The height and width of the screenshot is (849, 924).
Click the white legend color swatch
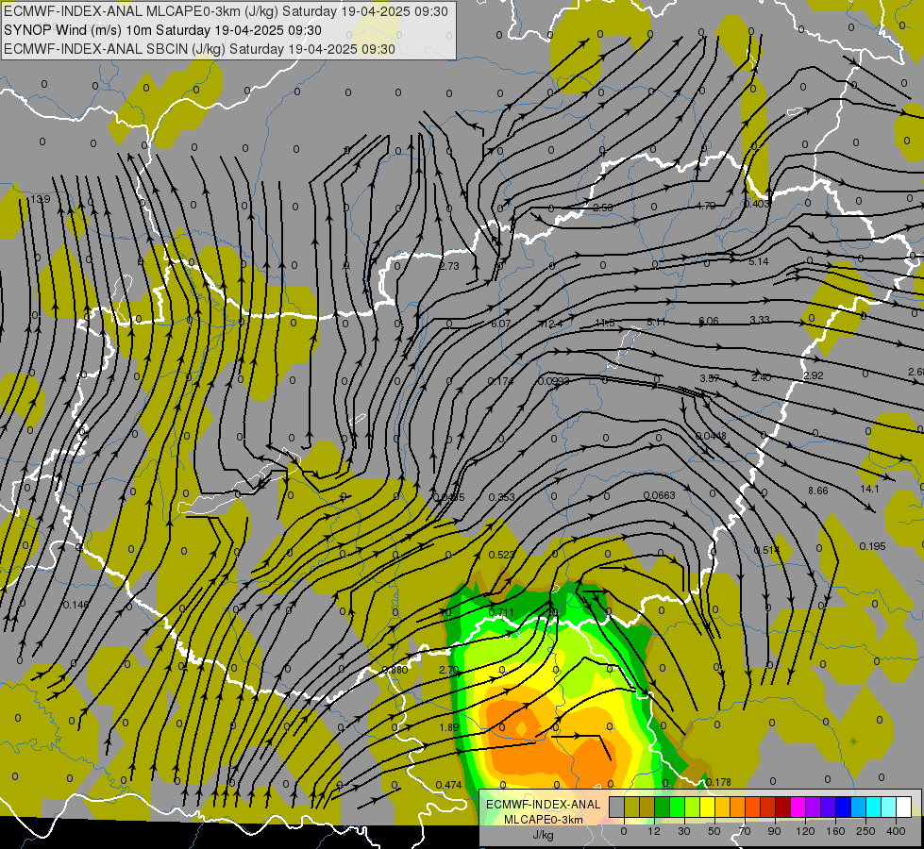click(x=904, y=807)
